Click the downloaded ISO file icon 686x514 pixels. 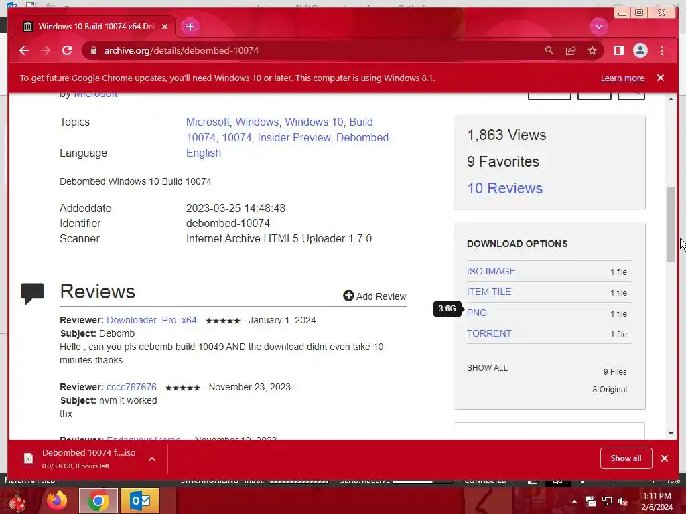point(28,458)
